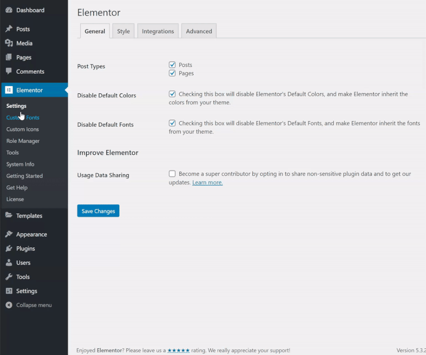Enable Usage Data Sharing checkbox
Screen dimensions: 426x355
click(172, 174)
